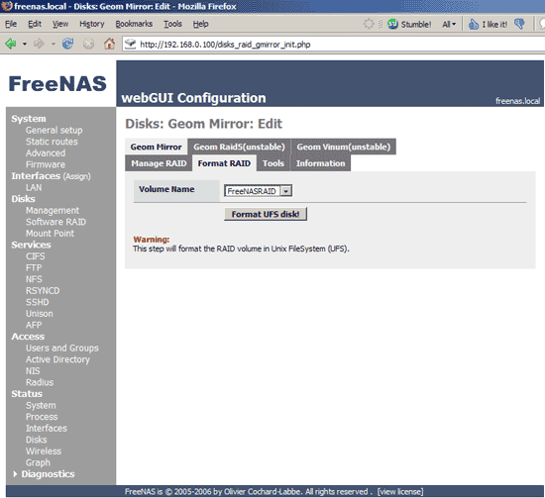The image size is (545, 498).
Task: Open AFP service link
Action: tap(34, 325)
